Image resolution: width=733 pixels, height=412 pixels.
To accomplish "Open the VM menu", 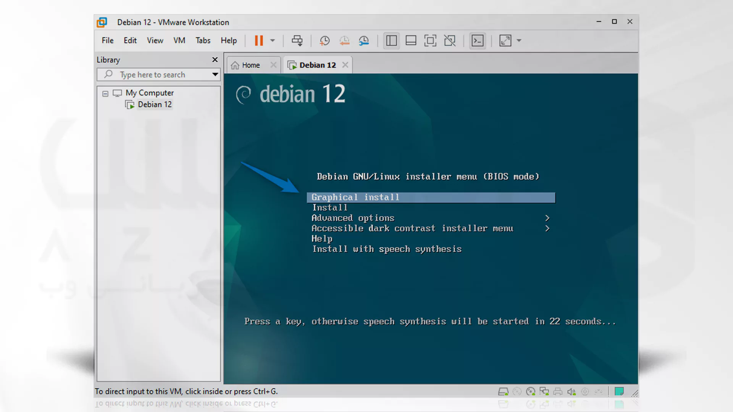I will pos(179,40).
